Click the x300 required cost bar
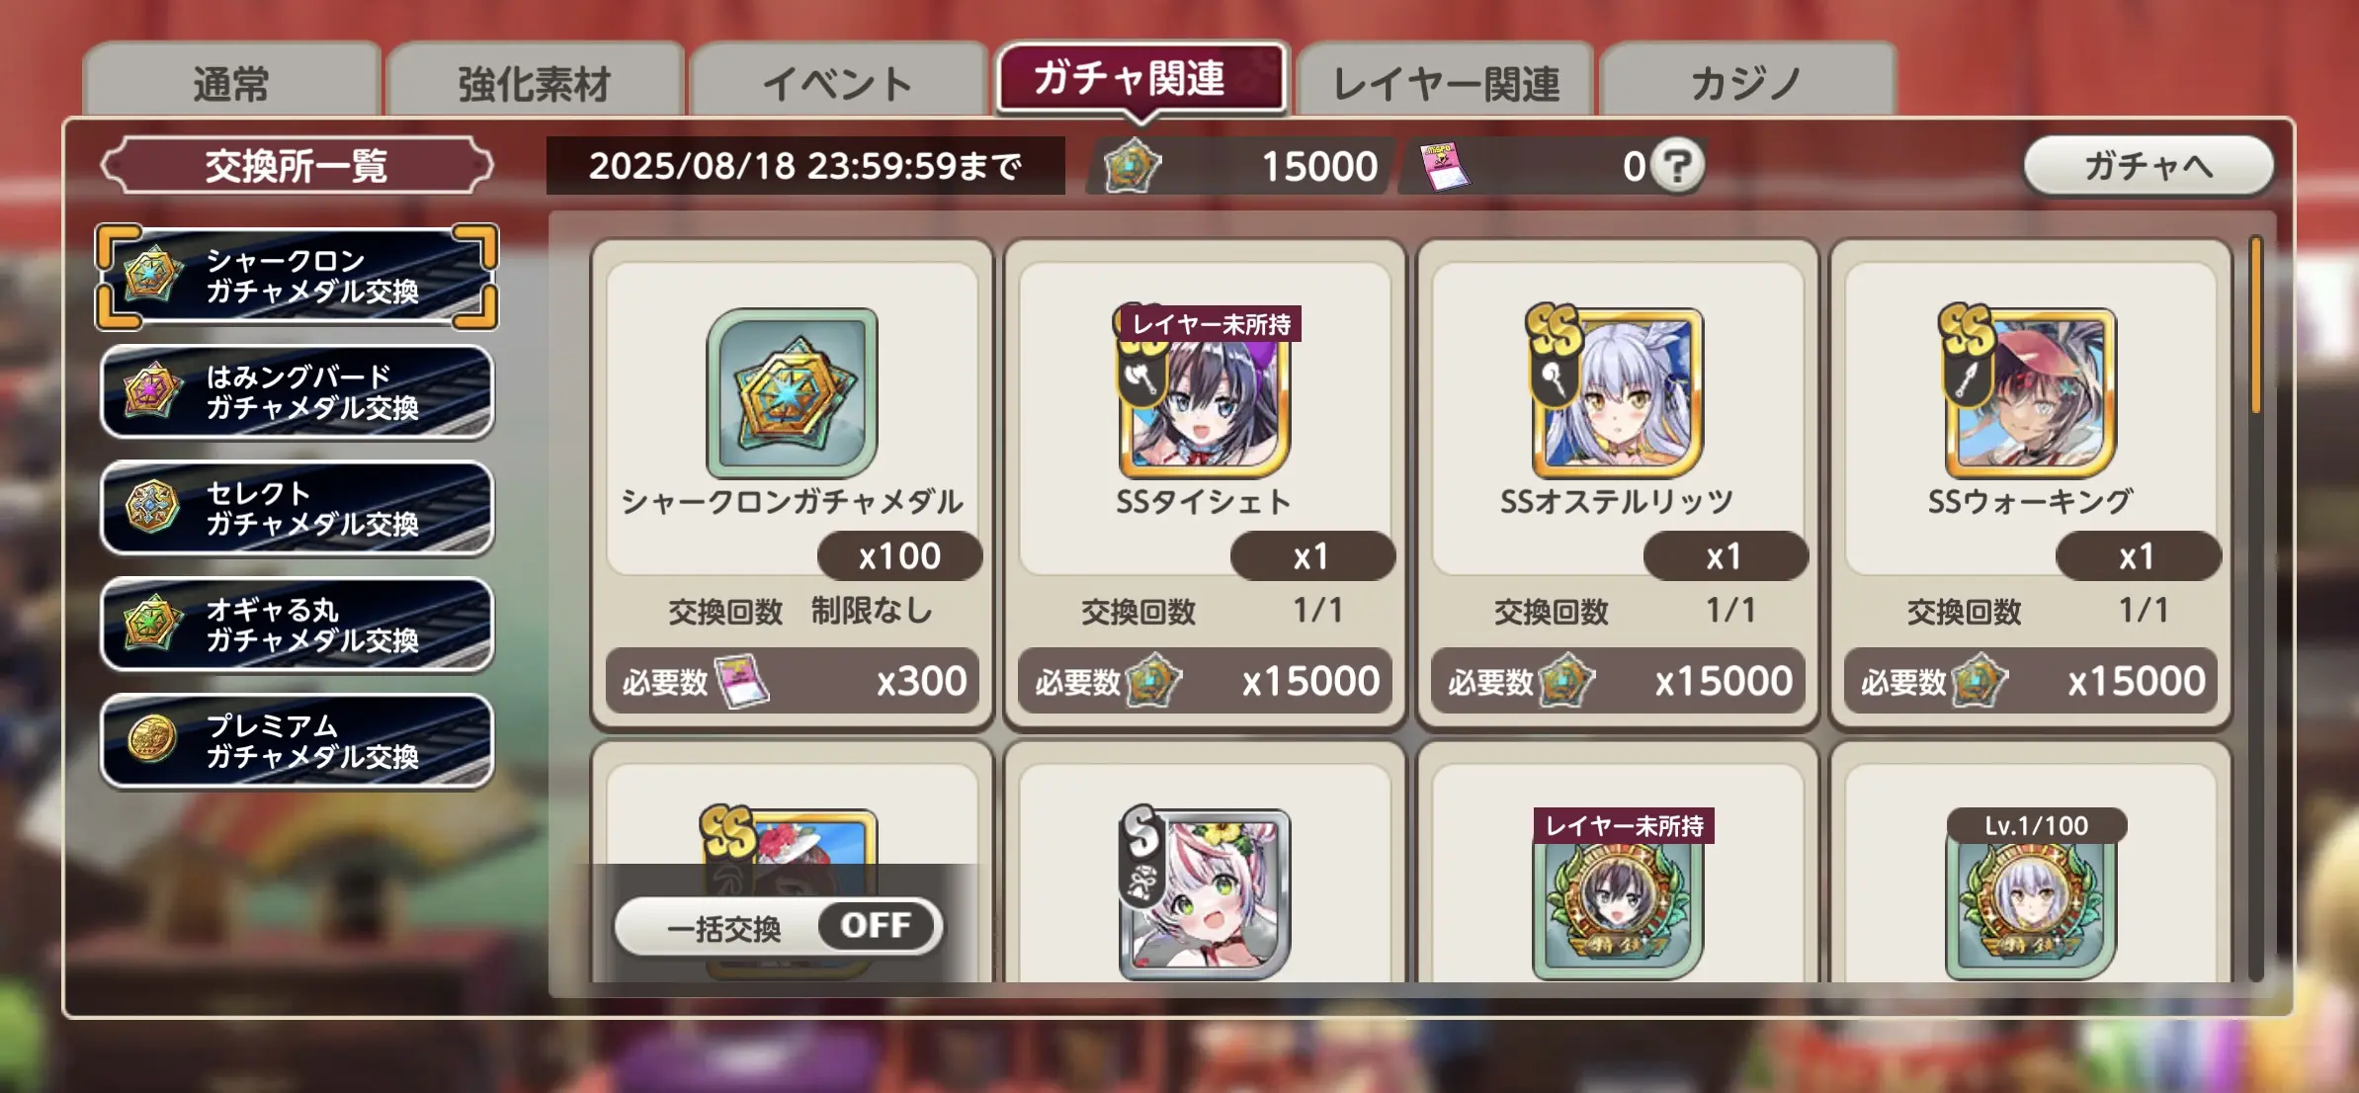2359x1093 pixels. click(792, 681)
